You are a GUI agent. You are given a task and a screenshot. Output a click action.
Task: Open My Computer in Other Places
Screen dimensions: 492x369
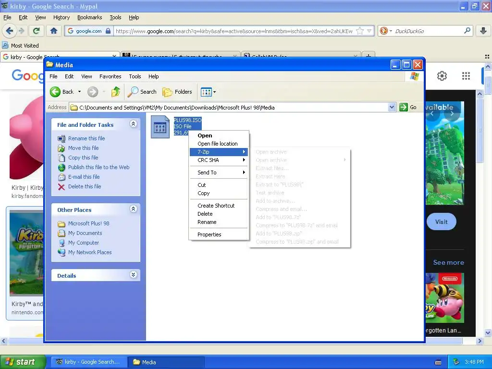pyautogui.click(x=84, y=243)
